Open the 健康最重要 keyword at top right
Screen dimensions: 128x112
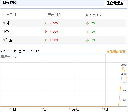tap(115, 3)
